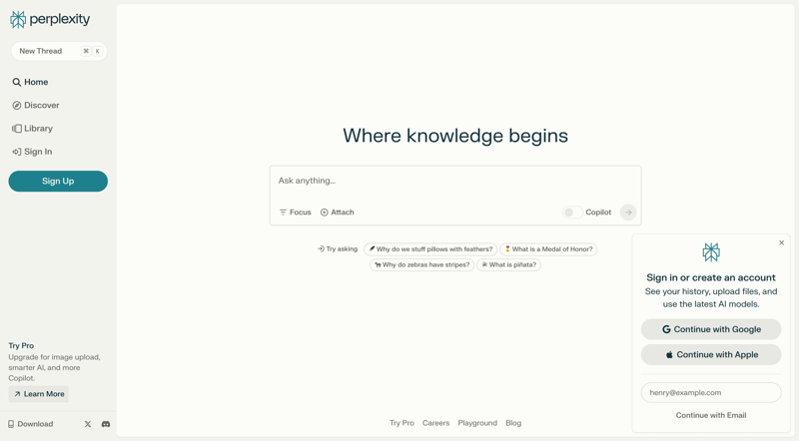This screenshot has width=799, height=441.
Task: Select 'What is piñata?' suggestion
Action: pyautogui.click(x=508, y=264)
